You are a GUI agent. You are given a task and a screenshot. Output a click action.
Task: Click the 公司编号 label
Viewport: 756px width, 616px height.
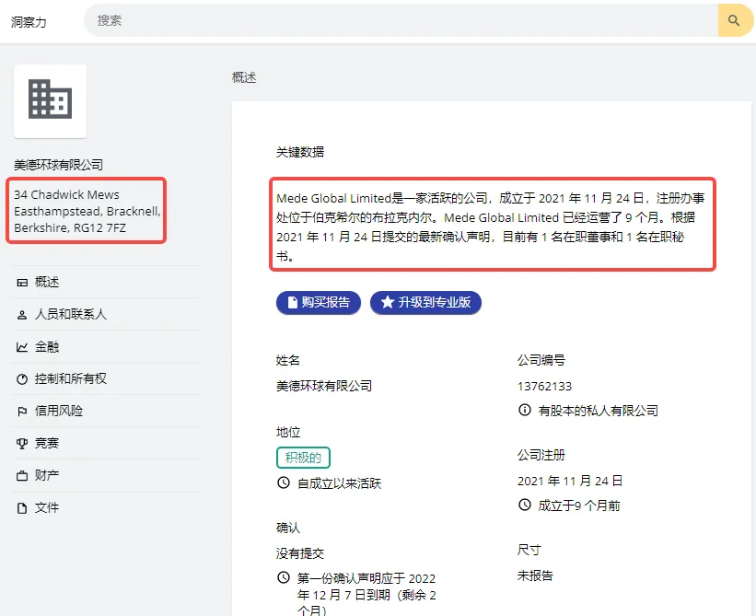coord(541,360)
